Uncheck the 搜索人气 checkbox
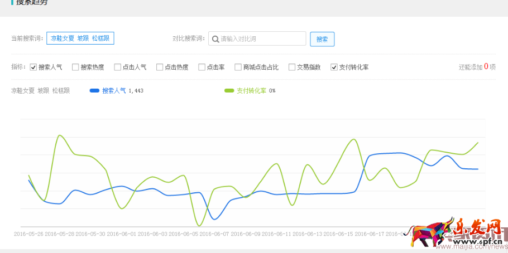508x253 pixels. (33, 67)
